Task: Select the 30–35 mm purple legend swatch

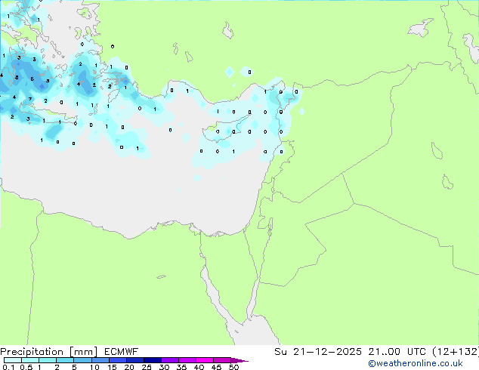Action: 170,360
